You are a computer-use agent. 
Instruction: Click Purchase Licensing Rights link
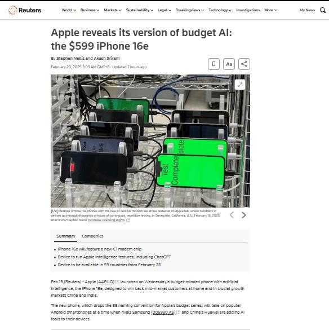click(x=106, y=220)
